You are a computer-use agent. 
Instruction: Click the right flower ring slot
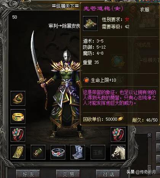[x=118, y=134]
